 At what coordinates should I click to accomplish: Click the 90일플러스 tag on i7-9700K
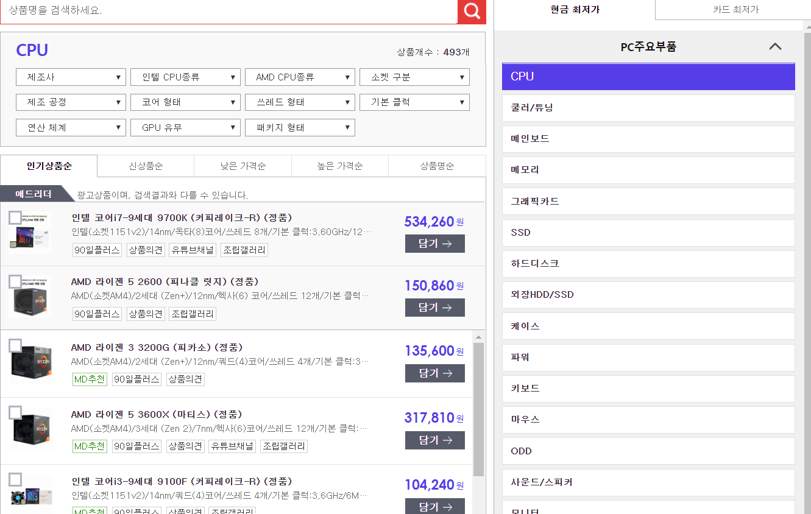coord(97,250)
